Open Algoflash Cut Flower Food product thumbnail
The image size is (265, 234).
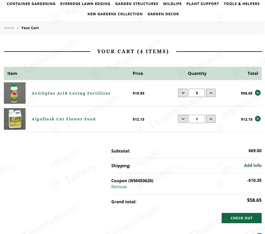click(15, 119)
